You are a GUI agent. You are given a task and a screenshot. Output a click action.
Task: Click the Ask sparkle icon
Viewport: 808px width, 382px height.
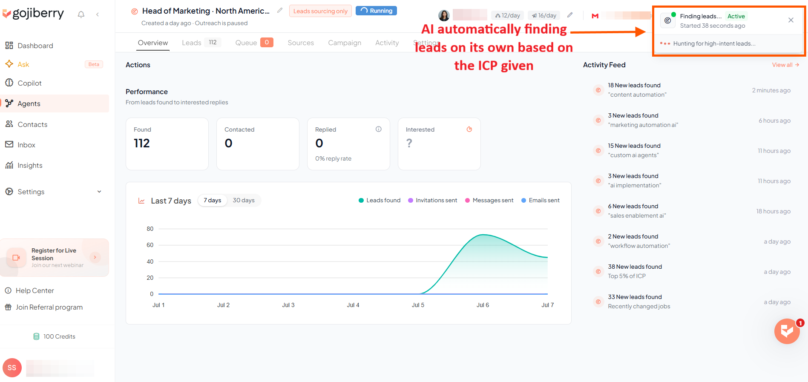pyautogui.click(x=9, y=64)
